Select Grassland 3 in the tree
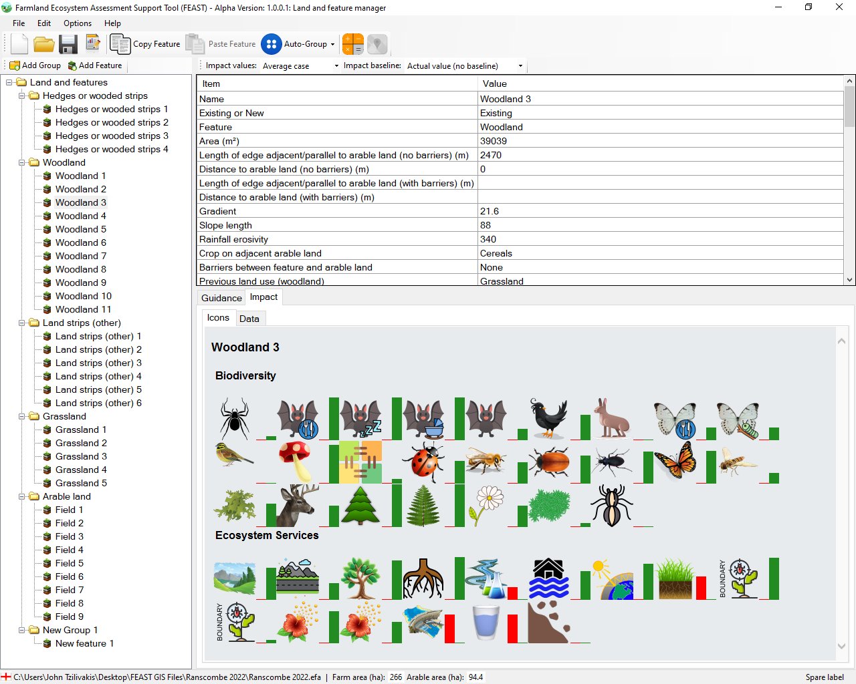The height and width of the screenshot is (684, 856). click(81, 456)
